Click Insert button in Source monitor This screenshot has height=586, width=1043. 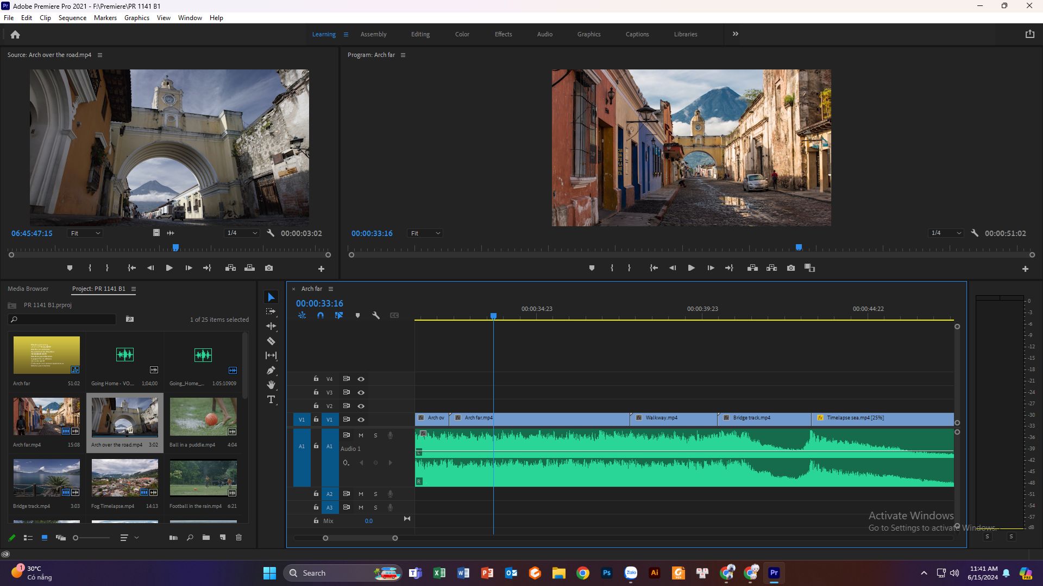230,268
